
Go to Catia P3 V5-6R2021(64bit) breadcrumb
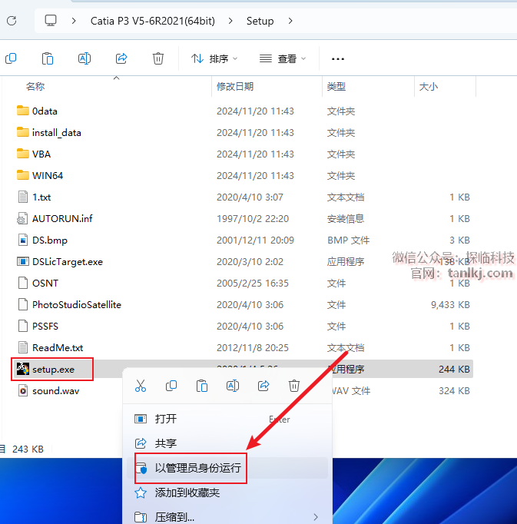point(153,21)
